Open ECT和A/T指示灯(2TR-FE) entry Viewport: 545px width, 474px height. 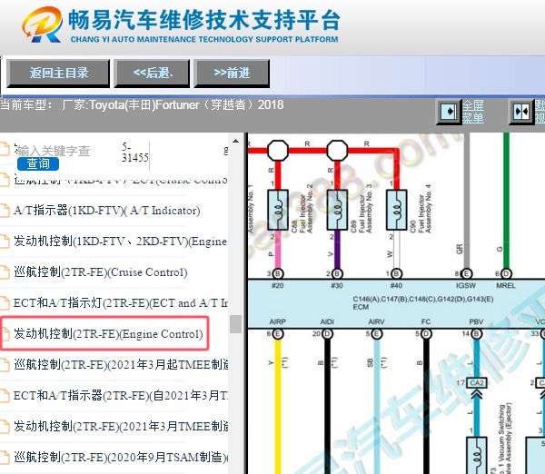click(x=120, y=303)
